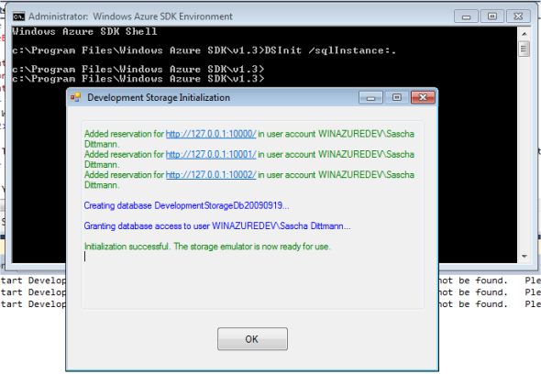
Task: Open the http://127.0.0.1:10002/ link
Action: pos(211,174)
